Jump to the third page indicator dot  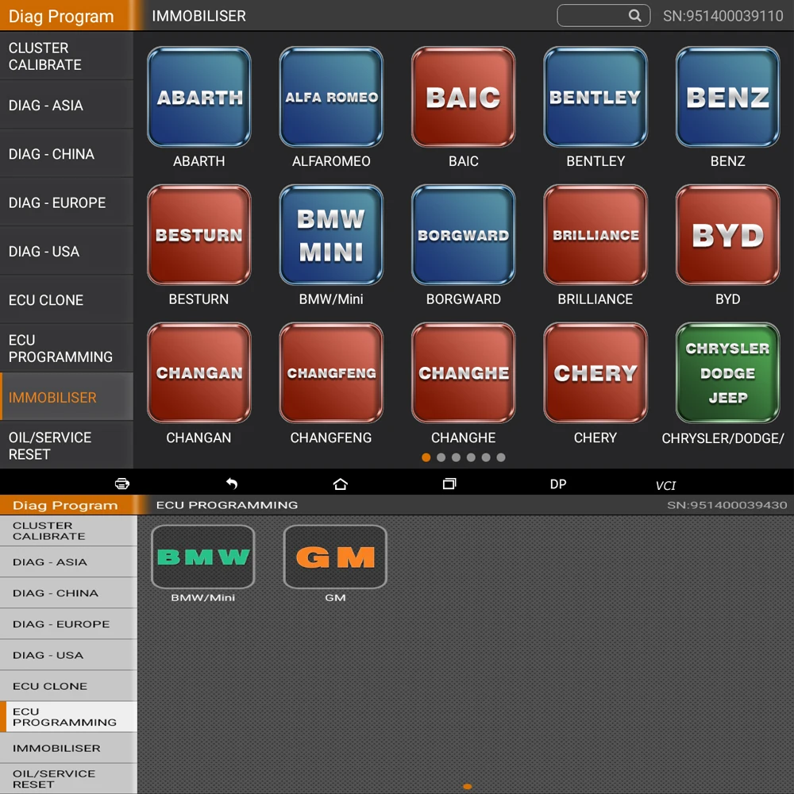coord(457,457)
